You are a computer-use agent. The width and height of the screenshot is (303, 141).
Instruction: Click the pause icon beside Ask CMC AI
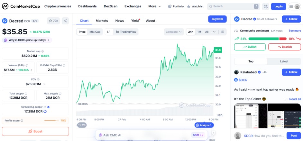214,133
